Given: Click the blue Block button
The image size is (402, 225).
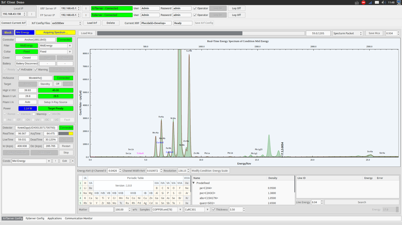Looking at the screenshot, I should point(8,33).
